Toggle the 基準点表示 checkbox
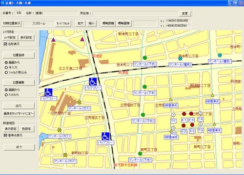Image resolution: width=244 pixels, height=175 pixels. coord(5,135)
